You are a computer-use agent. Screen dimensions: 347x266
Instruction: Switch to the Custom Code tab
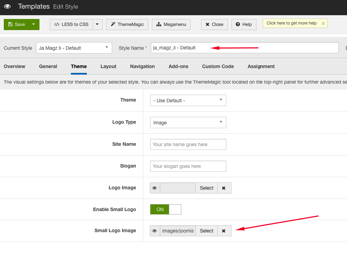click(218, 66)
